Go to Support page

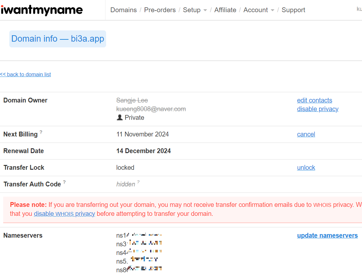pyautogui.click(x=293, y=10)
